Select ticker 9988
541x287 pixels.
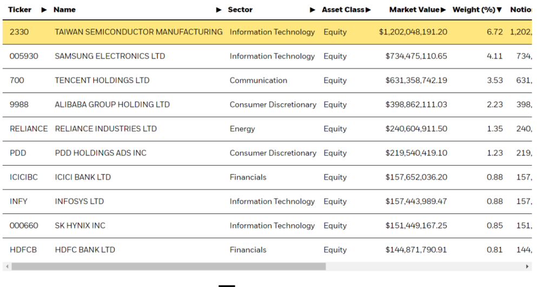[x=19, y=105]
